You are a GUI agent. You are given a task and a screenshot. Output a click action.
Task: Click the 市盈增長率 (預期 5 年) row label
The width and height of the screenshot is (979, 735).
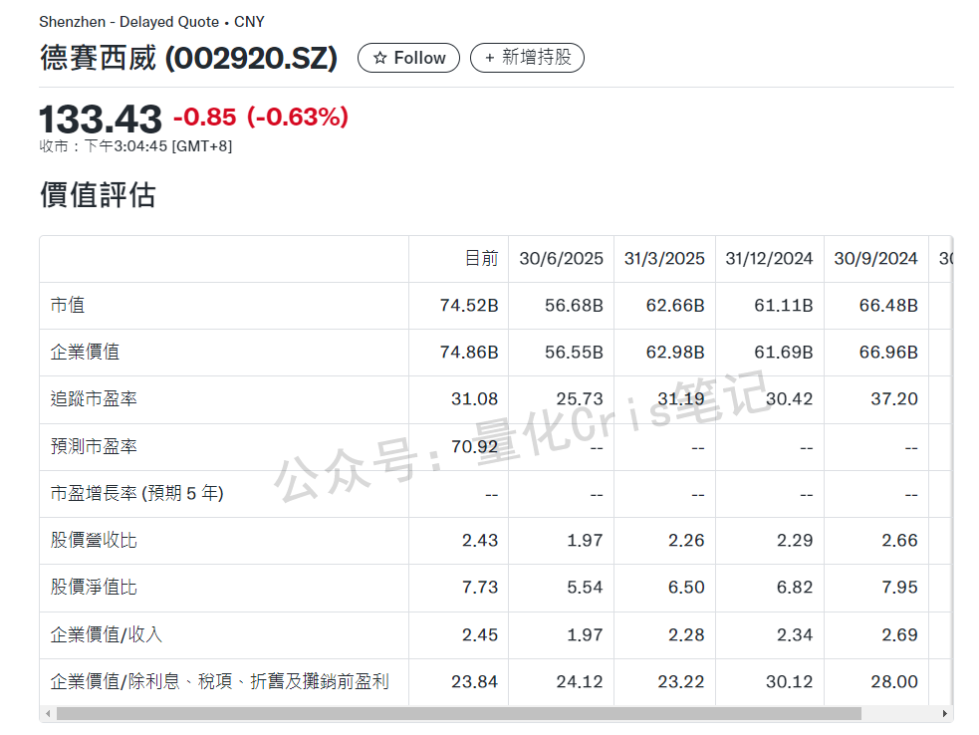click(136, 493)
